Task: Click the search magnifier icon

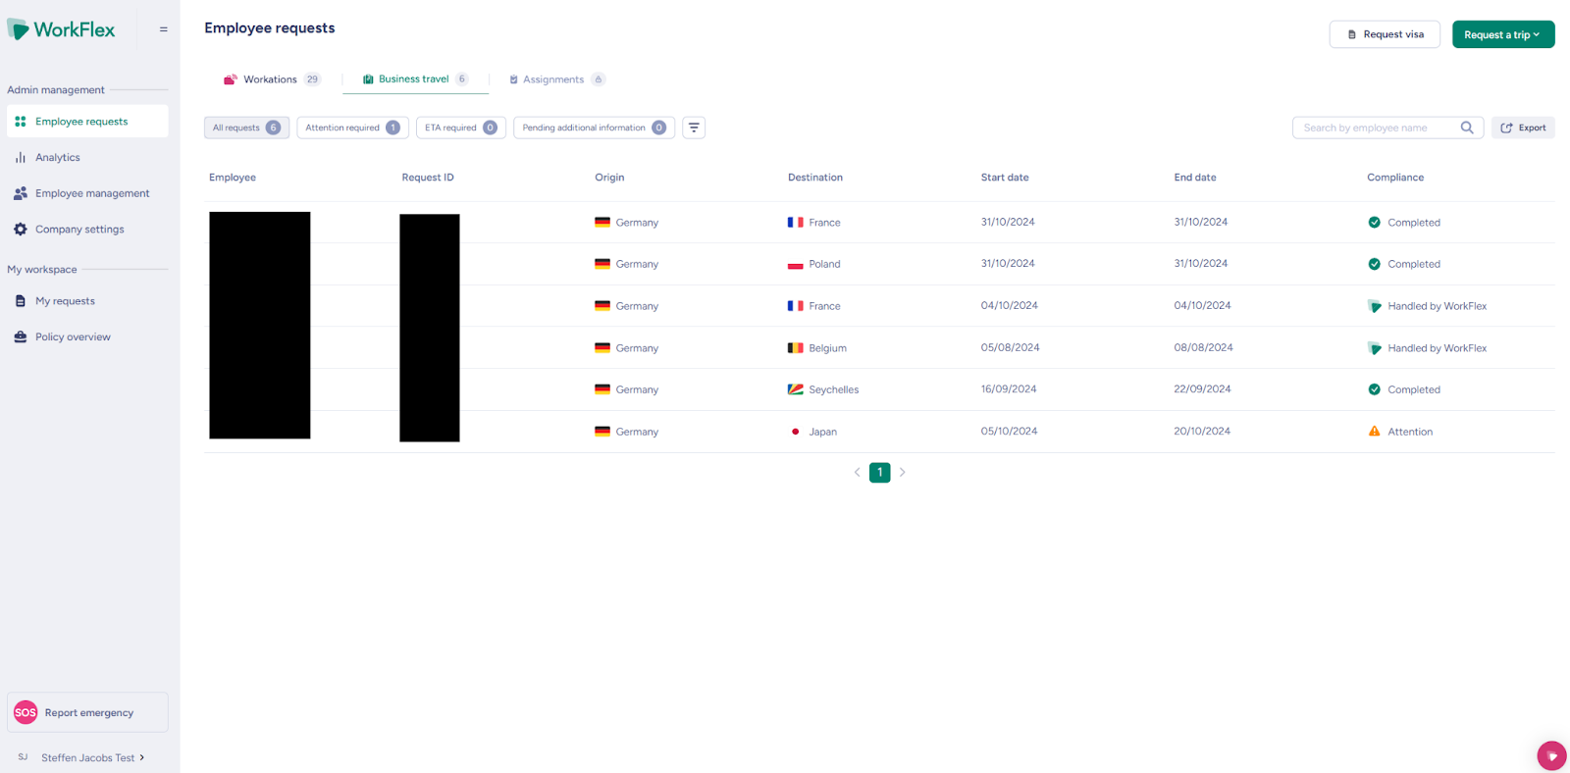Action: (1467, 128)
